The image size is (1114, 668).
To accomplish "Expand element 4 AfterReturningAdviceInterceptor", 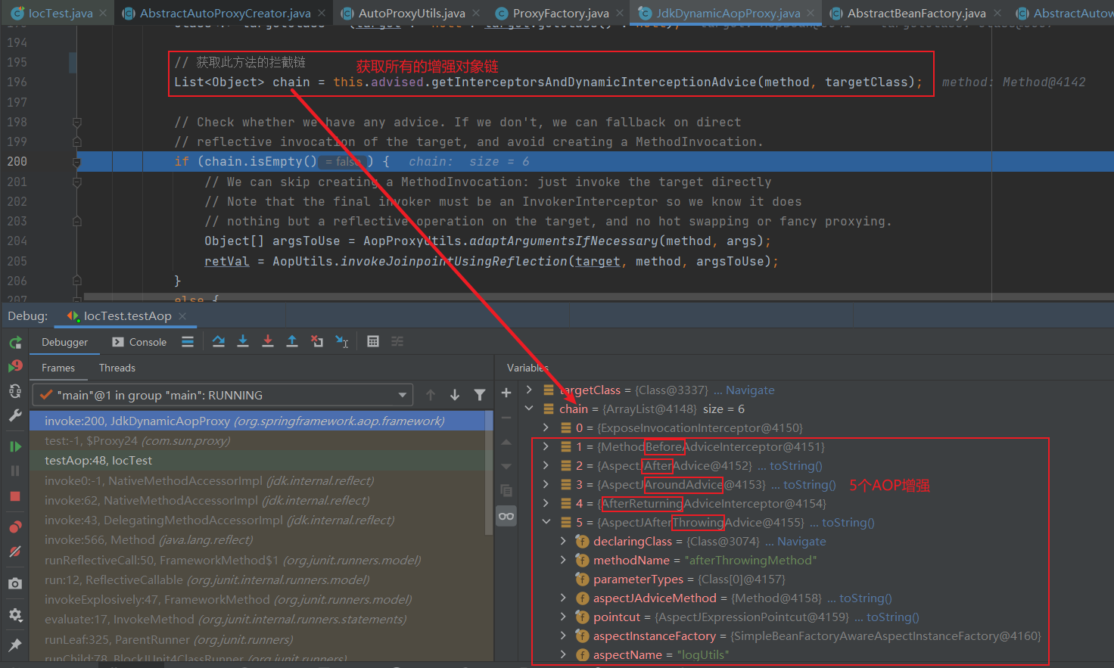I will (546, 503).
